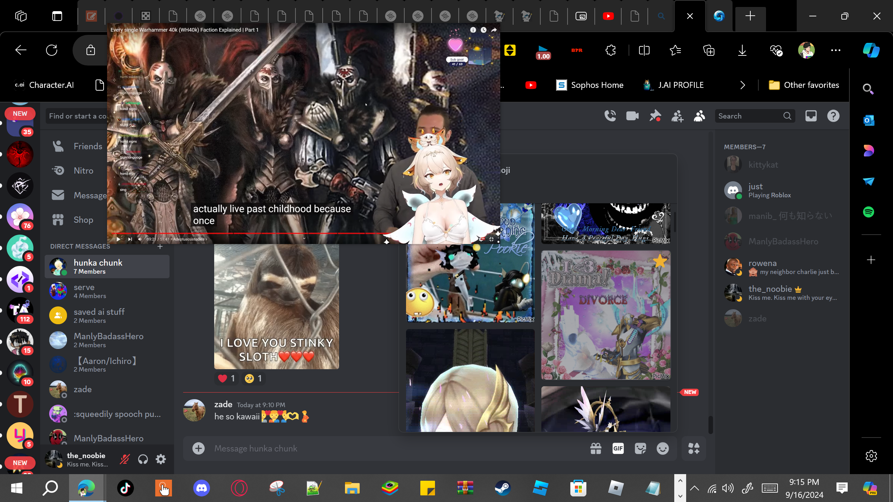
Task: Open the saved ai stuff group
Action: point(107,316)
